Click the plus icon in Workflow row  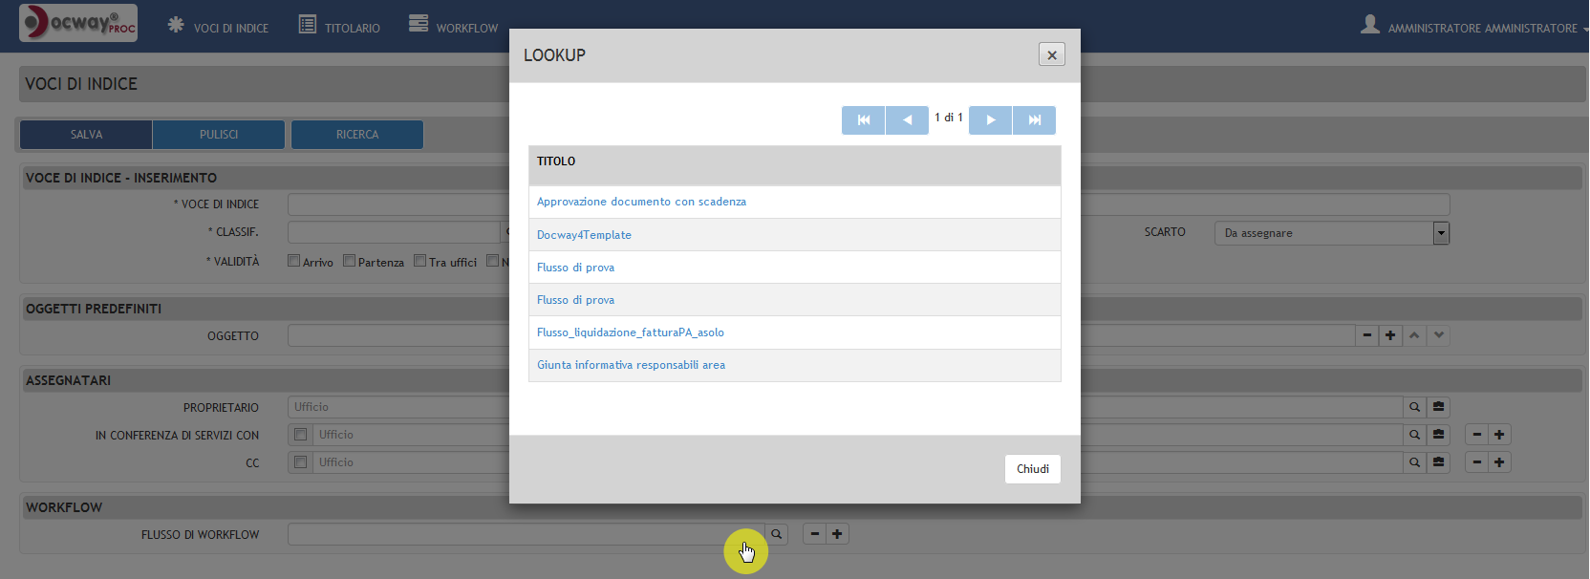[x=837, y=534]
